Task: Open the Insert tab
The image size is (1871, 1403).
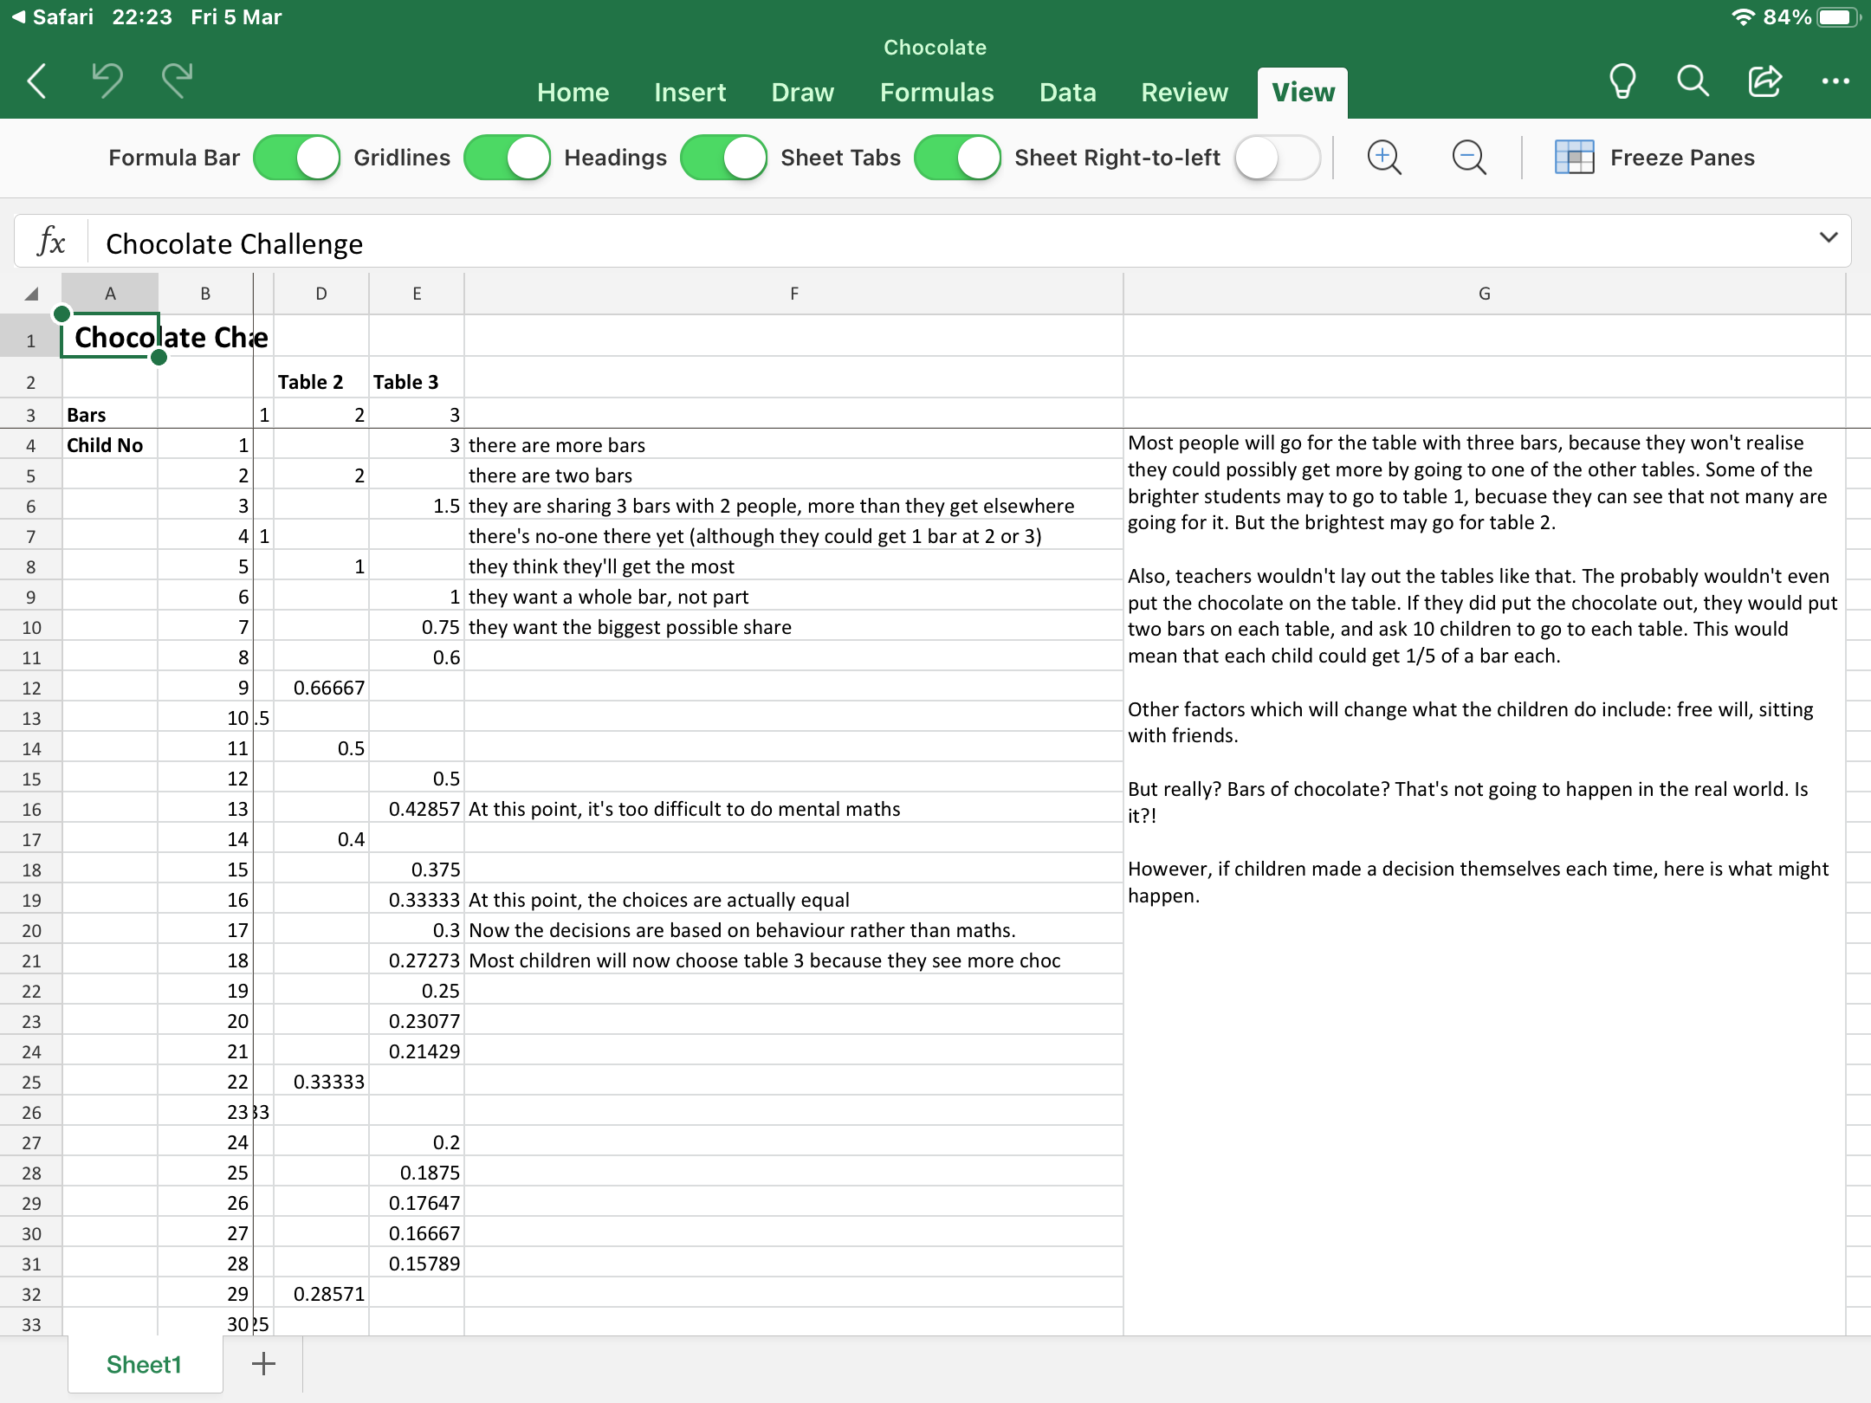Action: coord(689,93)
